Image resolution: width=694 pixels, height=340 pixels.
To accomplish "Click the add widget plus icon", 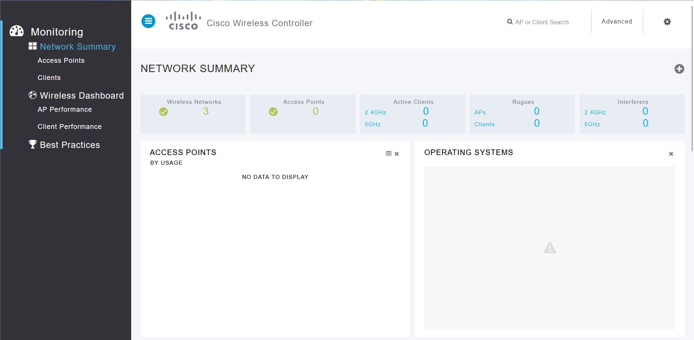I will pos(679,69).
